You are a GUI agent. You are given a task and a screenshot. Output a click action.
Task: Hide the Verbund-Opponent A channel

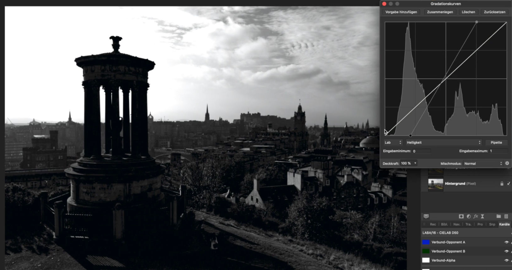[506, 242]
